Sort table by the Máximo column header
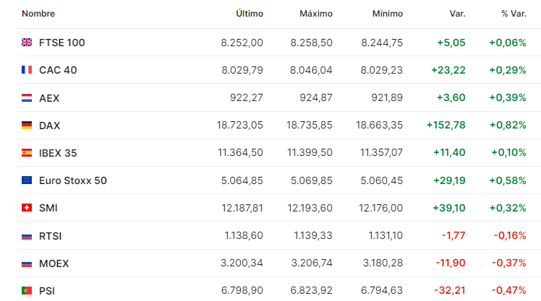The height and width of the screenshot is (301, 541). (x=316, y=14)
